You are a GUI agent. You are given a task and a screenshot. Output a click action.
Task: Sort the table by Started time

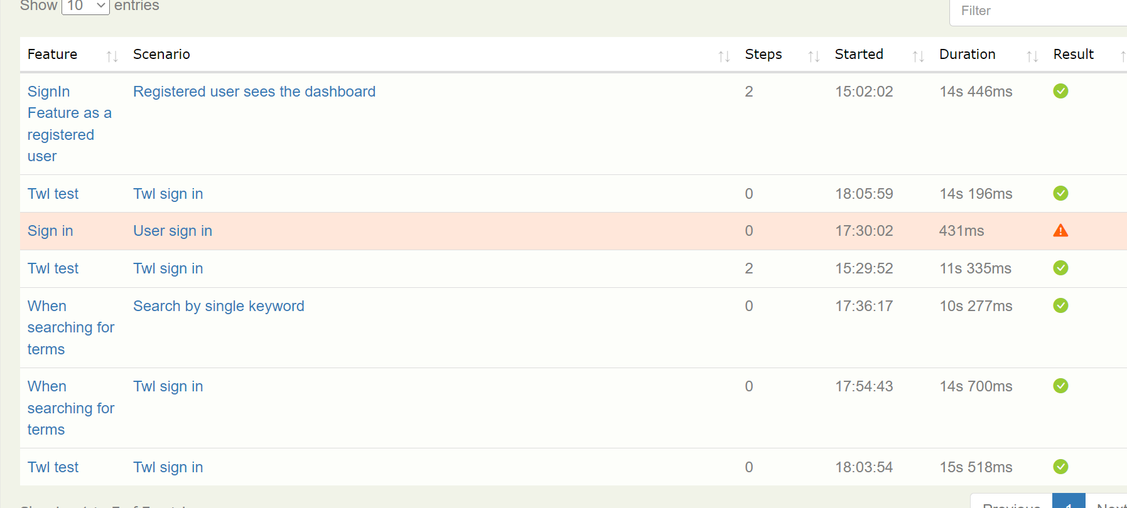[918, 56]
